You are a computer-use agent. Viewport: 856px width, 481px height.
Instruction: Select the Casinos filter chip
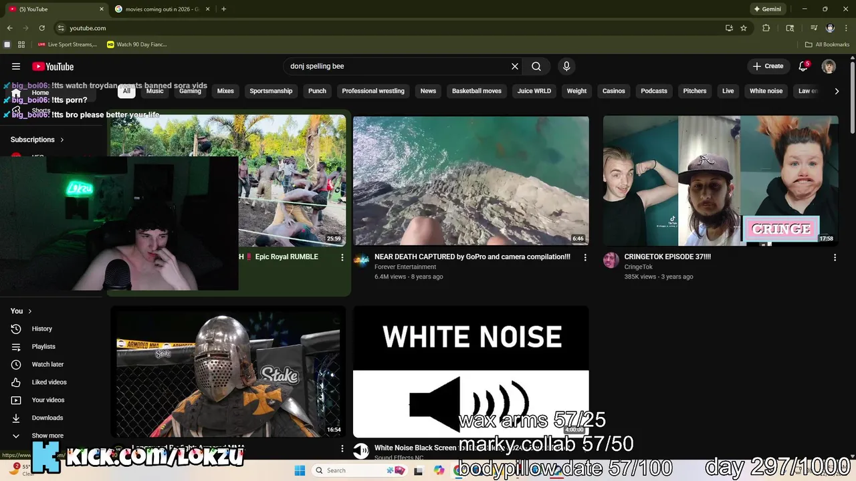pyautogui.click(x=614, y=91)
